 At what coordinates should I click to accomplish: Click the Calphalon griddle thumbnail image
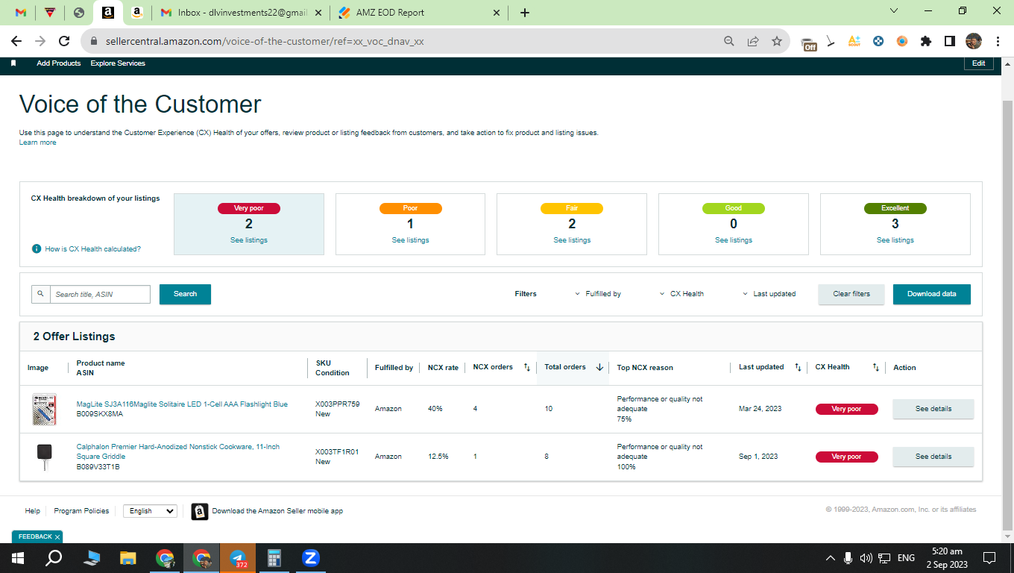(44, 456)
